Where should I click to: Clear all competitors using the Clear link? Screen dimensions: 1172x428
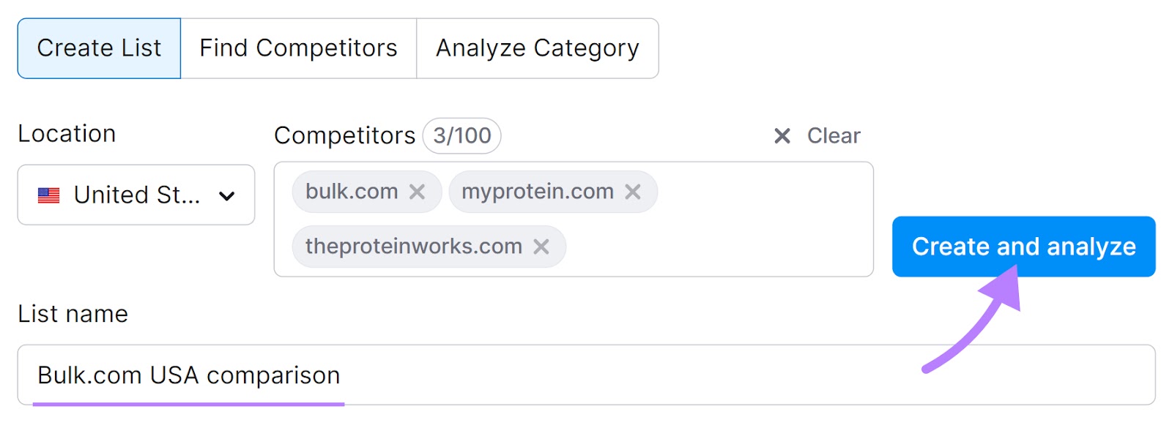click(833, 135)
